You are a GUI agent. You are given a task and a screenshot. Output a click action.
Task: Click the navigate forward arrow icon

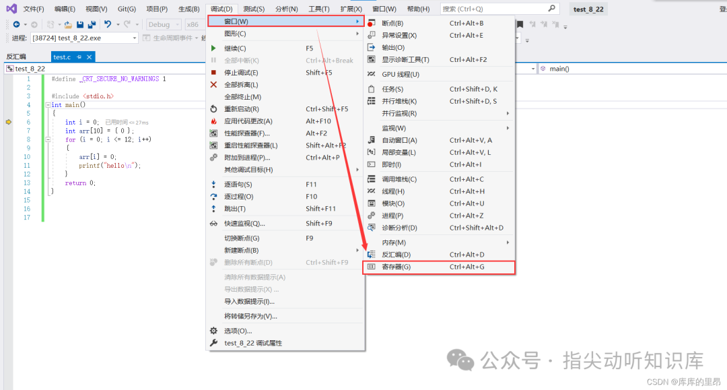click(x=33, y=24)
